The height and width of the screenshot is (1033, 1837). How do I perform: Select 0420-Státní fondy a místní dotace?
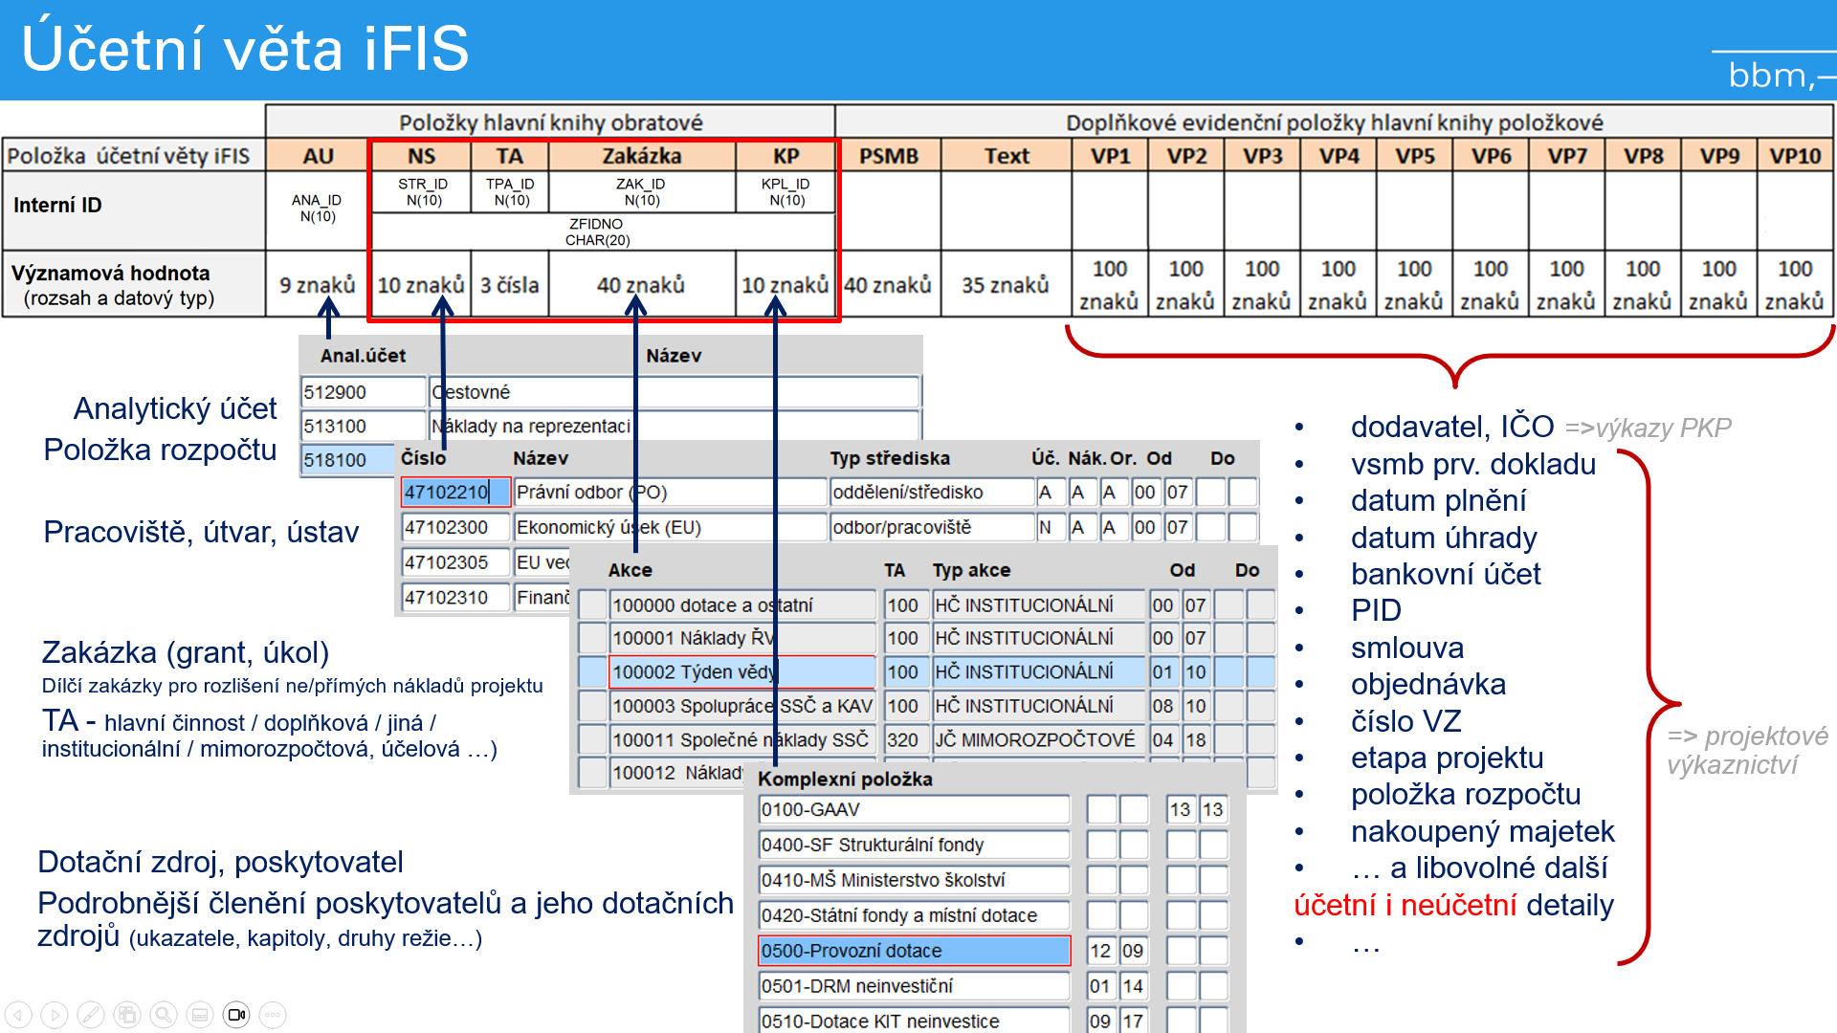pyautogui.click(x=915, y=915)
